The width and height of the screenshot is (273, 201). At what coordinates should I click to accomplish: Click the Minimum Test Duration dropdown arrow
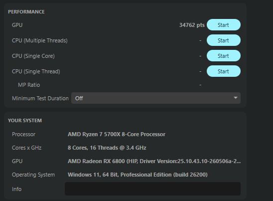[x=236, y=98]
